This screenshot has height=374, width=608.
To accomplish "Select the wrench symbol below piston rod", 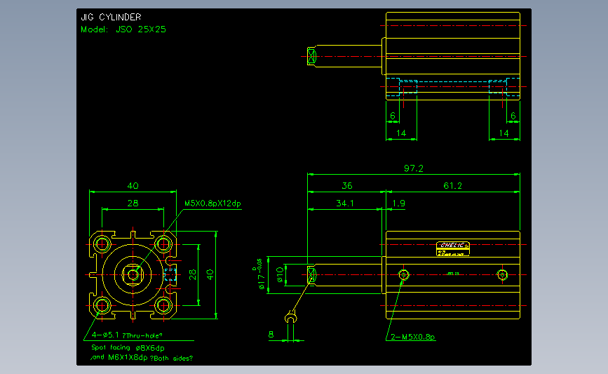I will pos(291,317).
